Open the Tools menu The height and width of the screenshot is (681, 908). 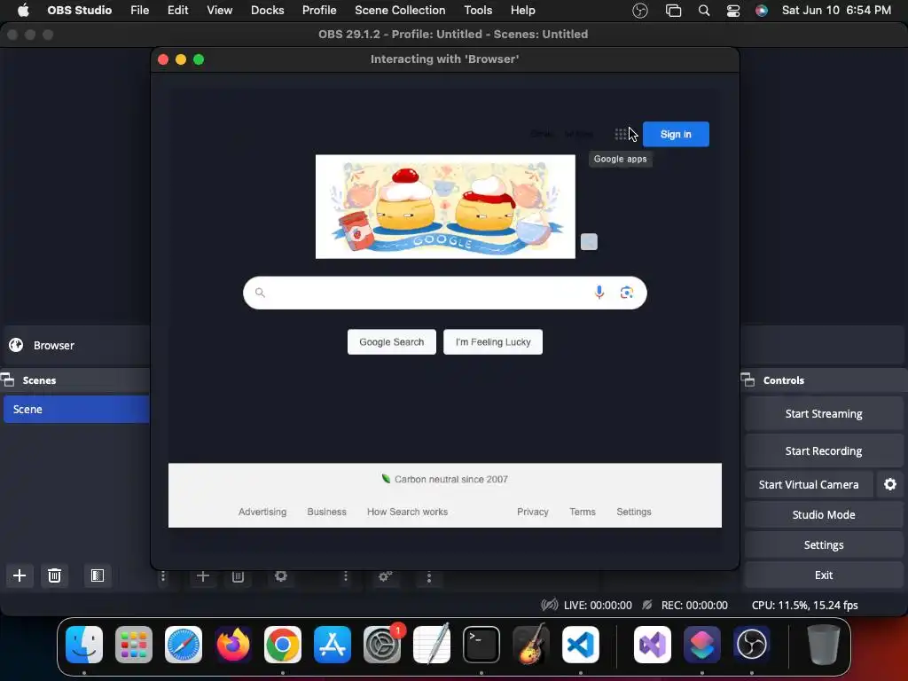point(478,11)
